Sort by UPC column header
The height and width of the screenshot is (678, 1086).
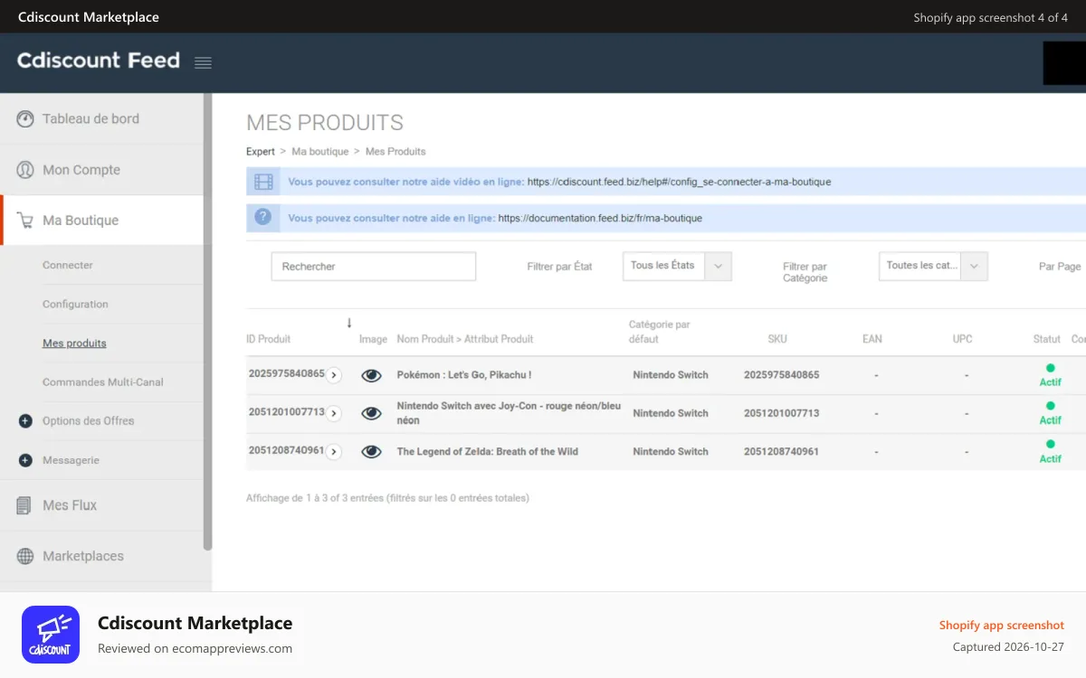pos(963,339)
